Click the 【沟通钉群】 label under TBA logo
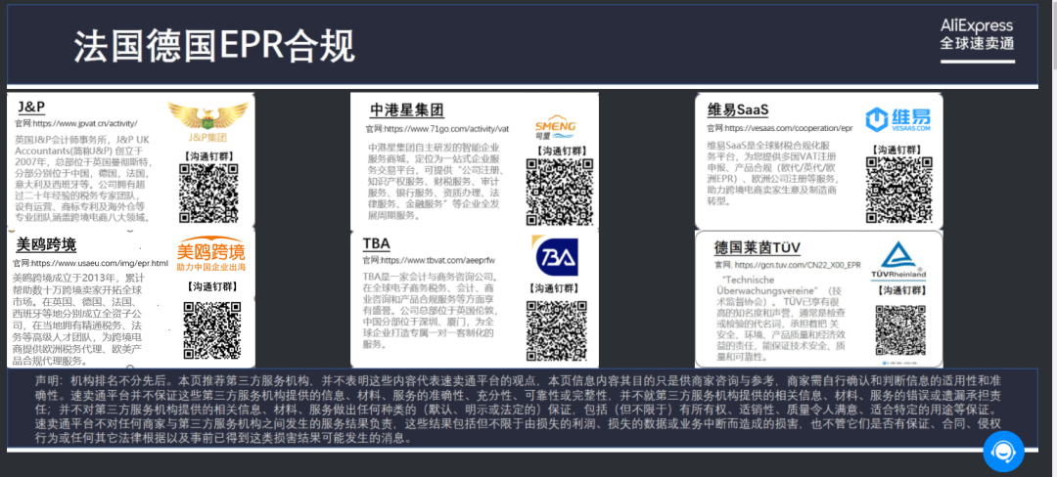The image size is (1057, 477). (x=556, y=288)
